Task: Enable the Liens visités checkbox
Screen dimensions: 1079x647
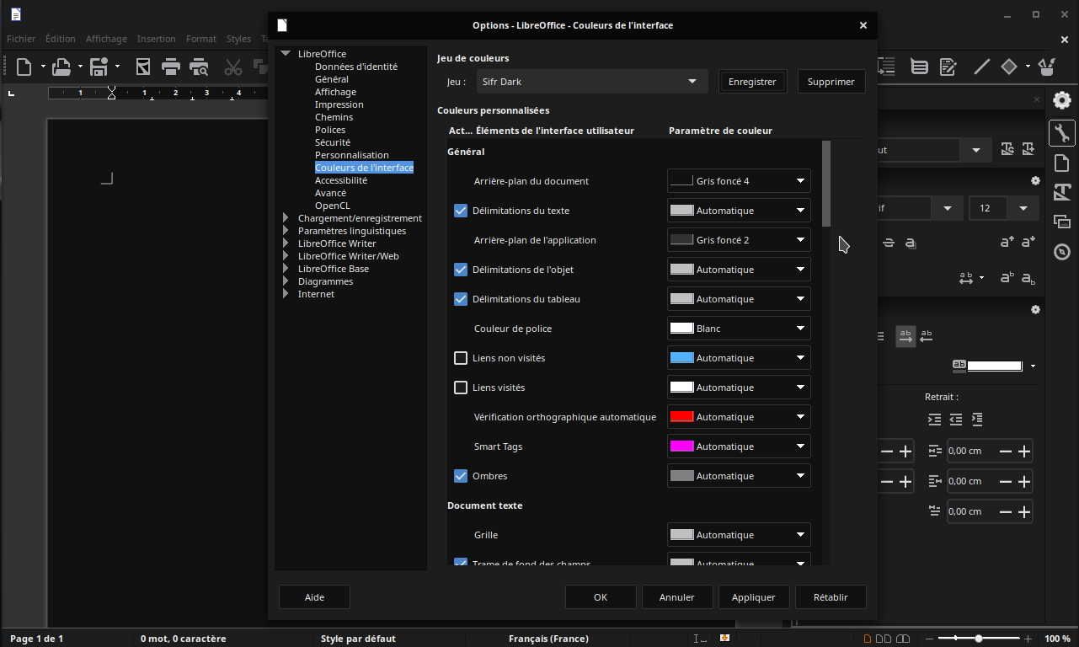Action: click(x=461, y=388)
